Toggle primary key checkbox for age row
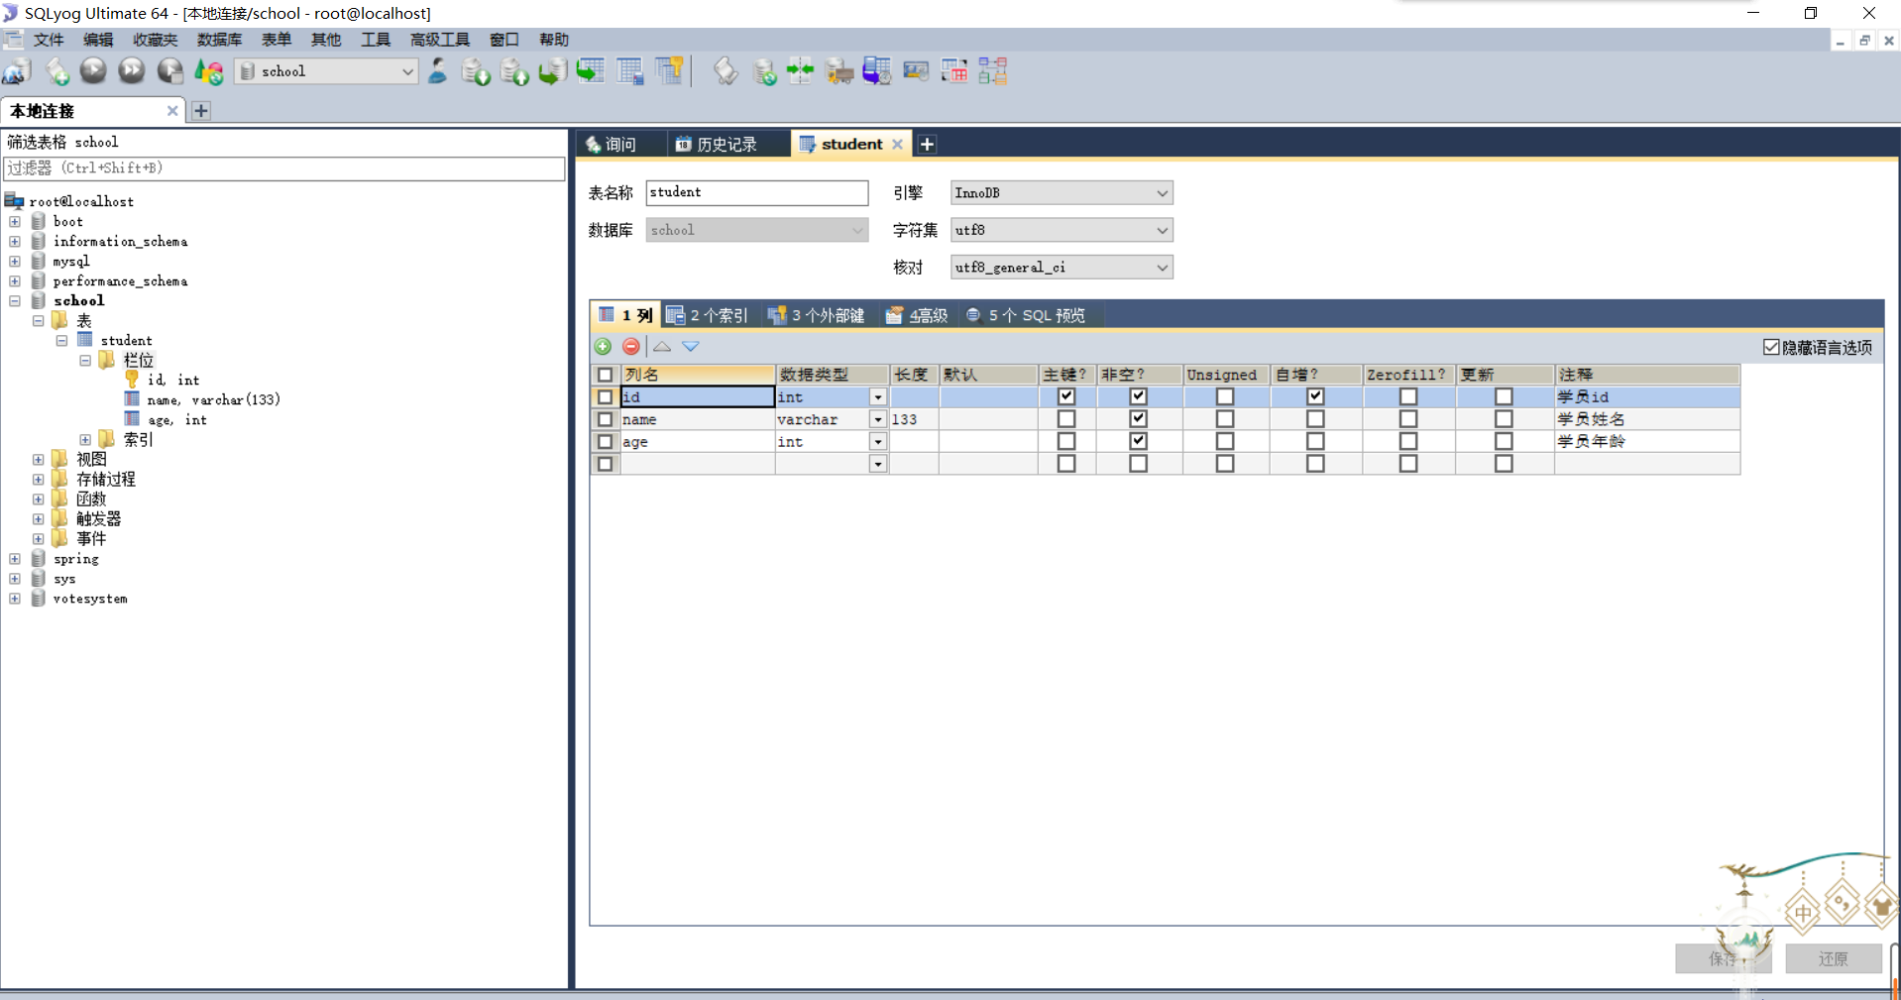This screenshot has height=1000, width=1901. pyautogui.click(x=1066, y=441)
